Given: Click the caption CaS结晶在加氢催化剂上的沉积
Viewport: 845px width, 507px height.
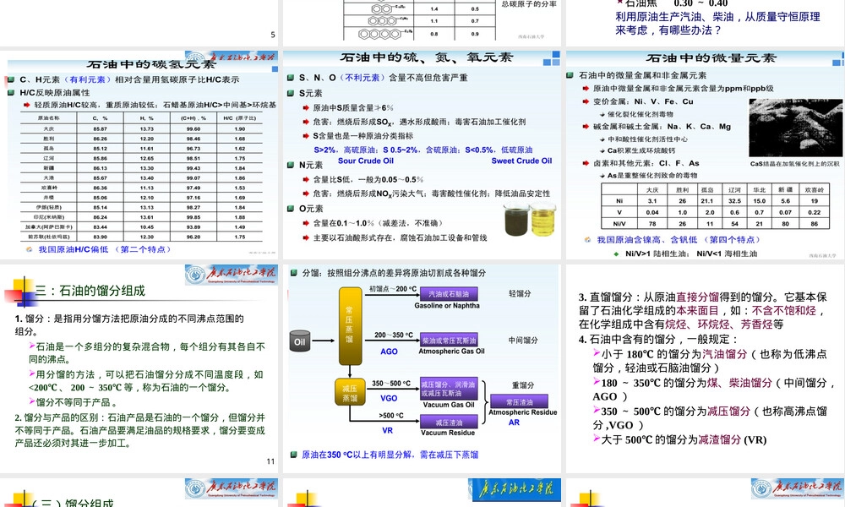Looking at the screenshot, I should (x=795, y=164).
